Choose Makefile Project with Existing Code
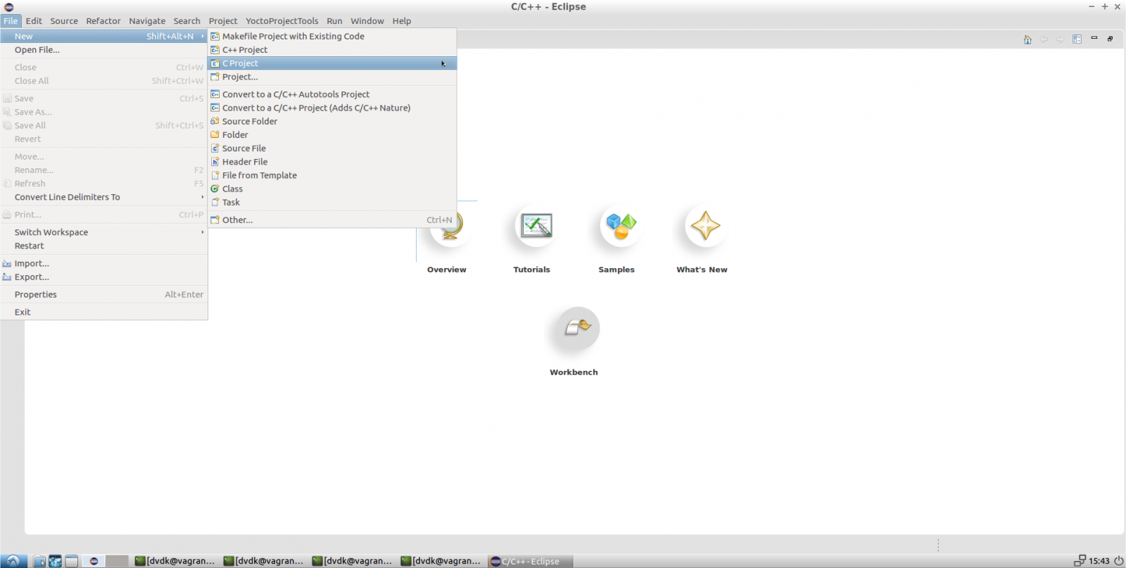This screenshot has height=568, width=1126. [x=293, y=37]
